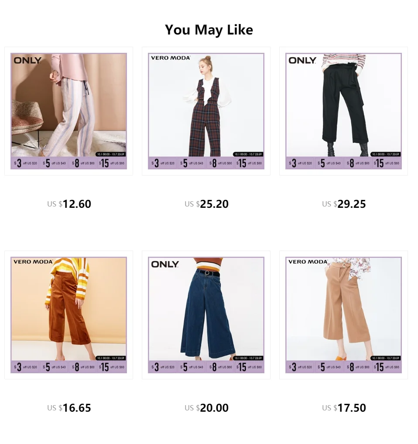The height and width of the screenshot is (444, 418).
Task: Click the US $20.00 price
Action: tap(206, 408)
